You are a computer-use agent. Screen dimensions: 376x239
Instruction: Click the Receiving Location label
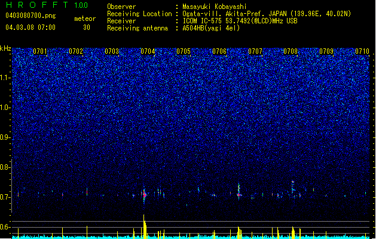(x=139, y=14)
